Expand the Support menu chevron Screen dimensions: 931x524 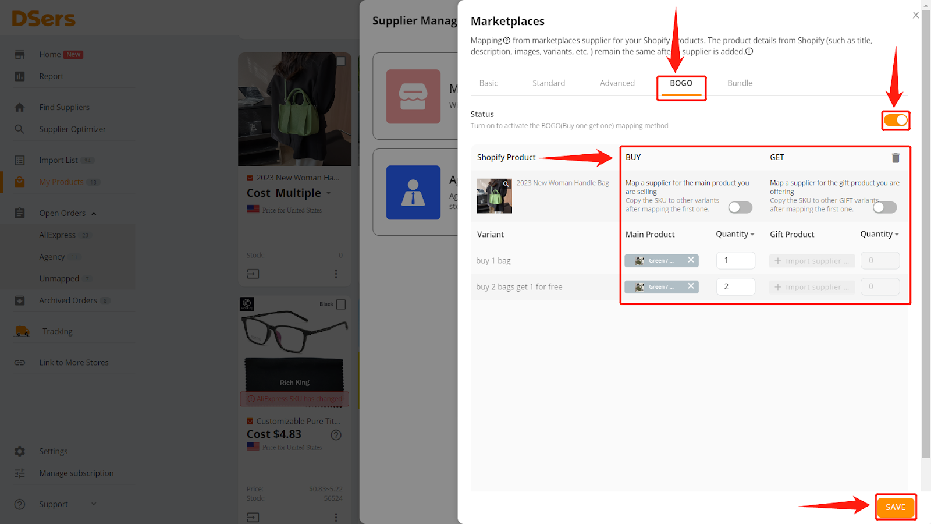pyautogui.click(x=94, y=504)
